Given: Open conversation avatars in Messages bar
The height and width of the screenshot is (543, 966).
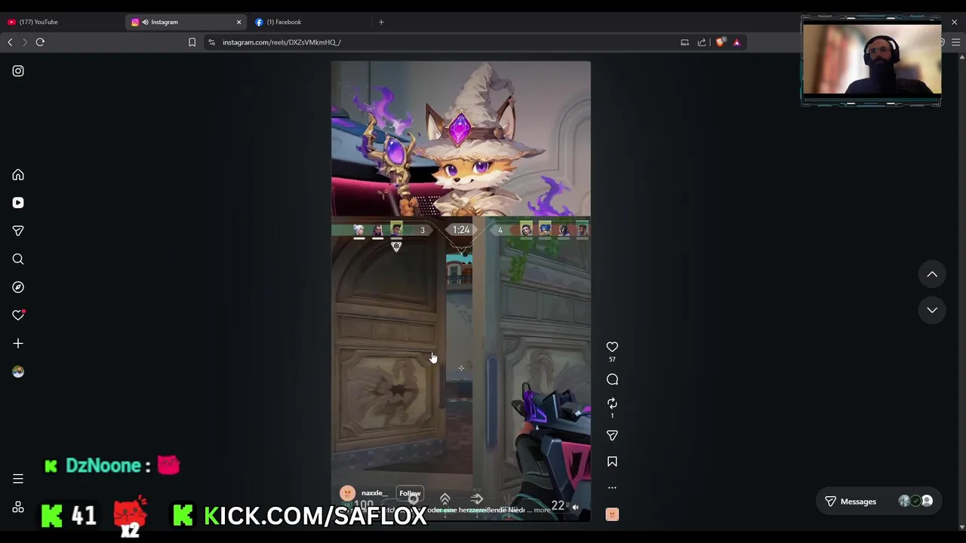Looking at the screenshot, I should tap(915, 502).
